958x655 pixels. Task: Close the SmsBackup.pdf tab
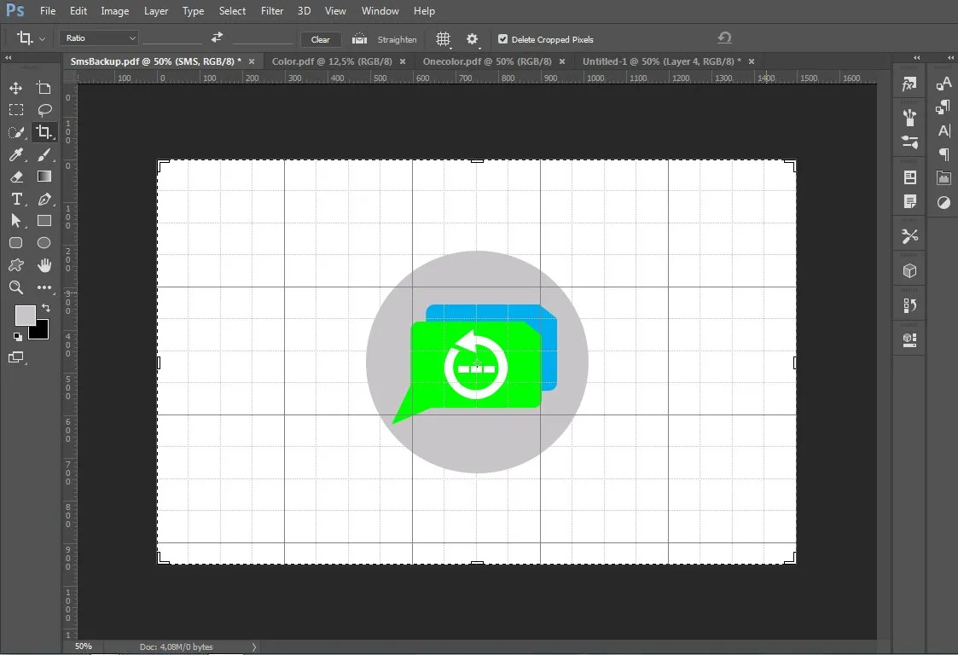pos(252,61)
